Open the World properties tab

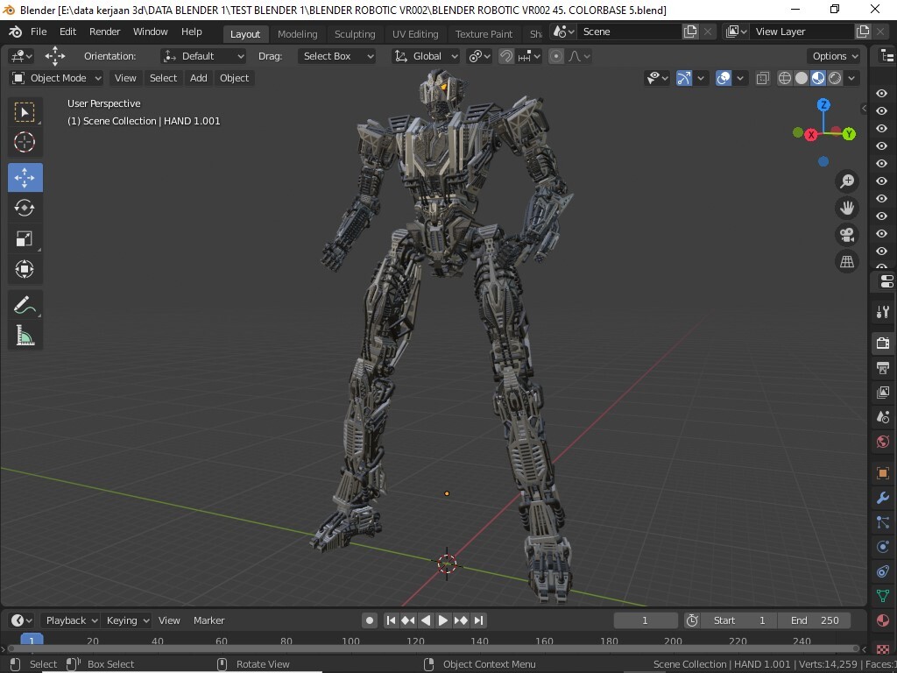882,442
